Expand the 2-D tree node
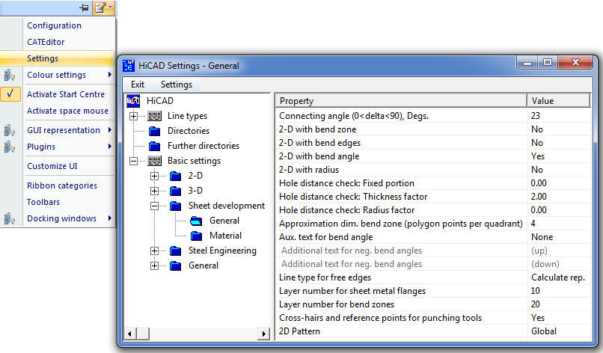The height and width of the screenshot is (353, 603). point(154,176)
